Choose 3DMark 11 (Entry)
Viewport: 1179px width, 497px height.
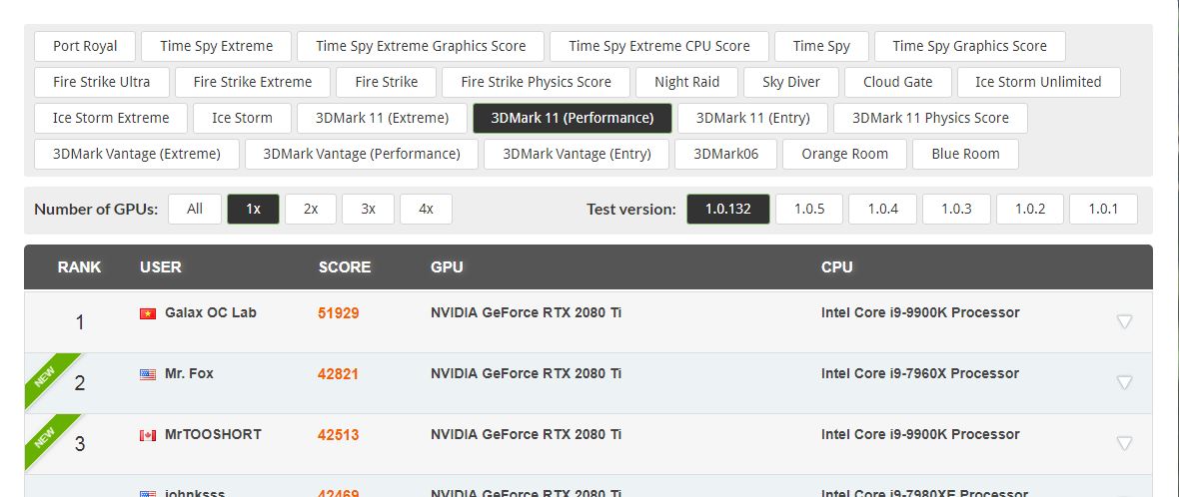pos(752,118)
